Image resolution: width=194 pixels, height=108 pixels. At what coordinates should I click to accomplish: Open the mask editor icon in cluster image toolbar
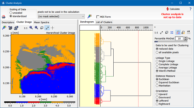pos(4,28)
